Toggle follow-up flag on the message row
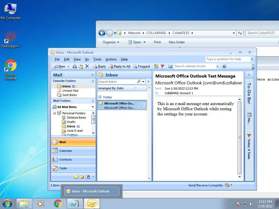 point(144,105)
